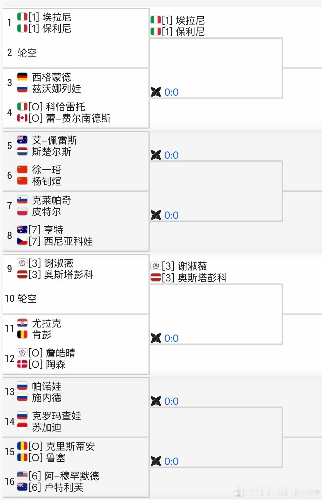322x500 pixels.
Task: Click the Czech flag next to 西尼亚科娃
Action: 22,241
